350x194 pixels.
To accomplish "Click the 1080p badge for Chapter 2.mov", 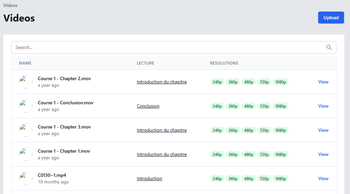I will [281, 82].
